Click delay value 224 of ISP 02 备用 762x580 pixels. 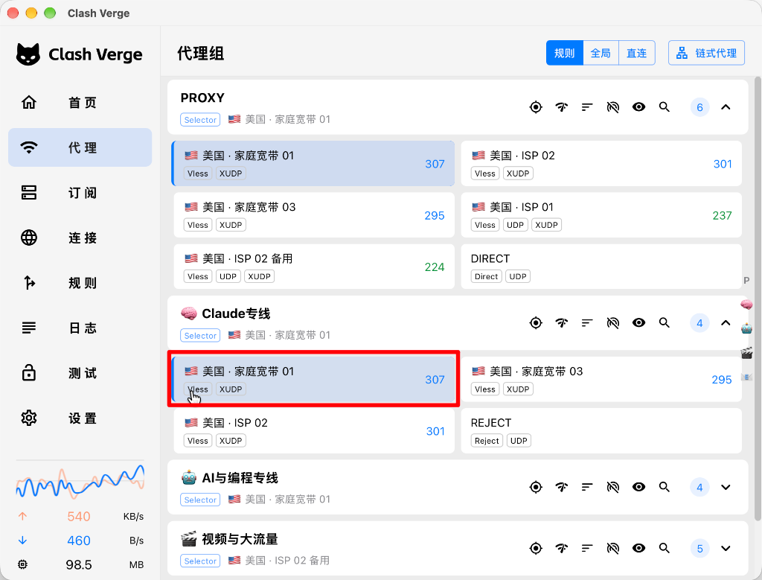click(435, 267)
